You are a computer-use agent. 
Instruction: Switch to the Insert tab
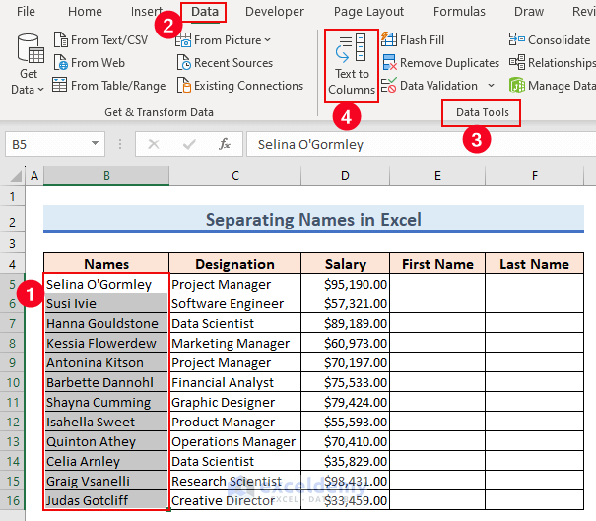coord(147,12)
